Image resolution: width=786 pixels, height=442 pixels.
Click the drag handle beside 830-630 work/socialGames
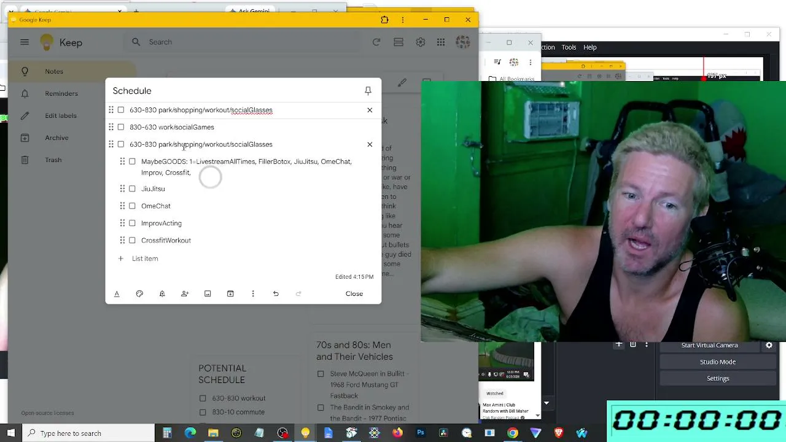point(111,127)
